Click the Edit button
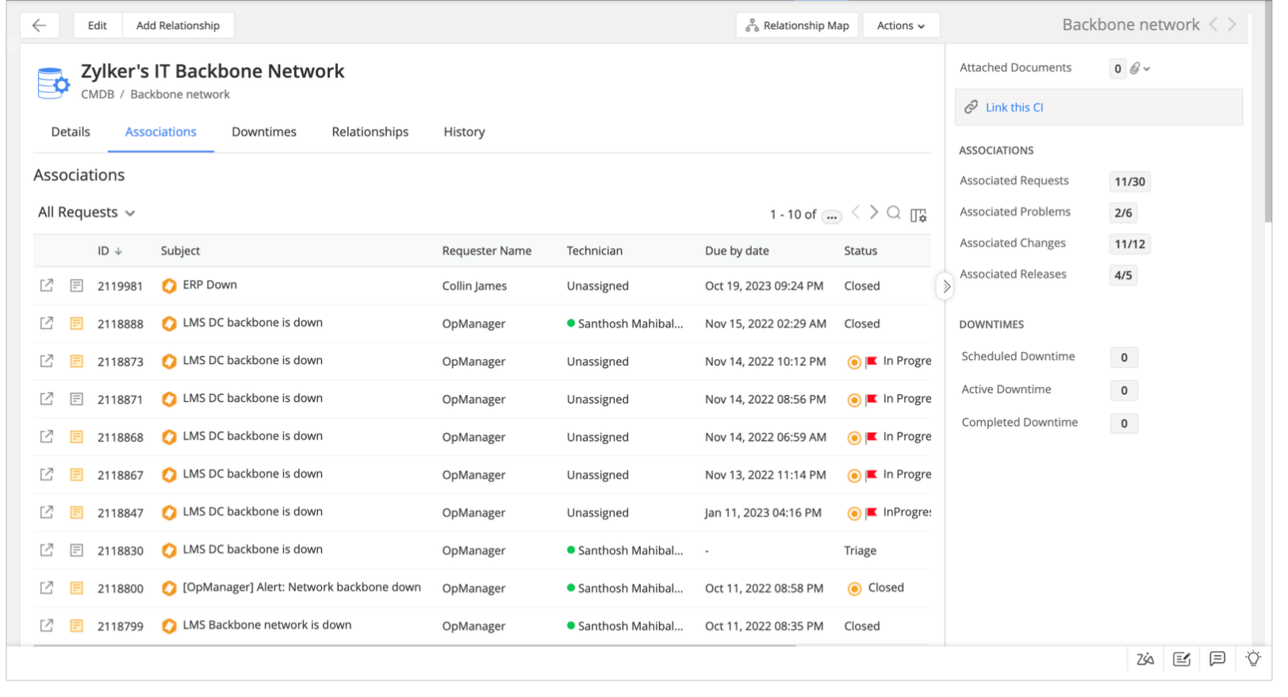Screen dimensions: 1288x697 (x=98, y=25)
